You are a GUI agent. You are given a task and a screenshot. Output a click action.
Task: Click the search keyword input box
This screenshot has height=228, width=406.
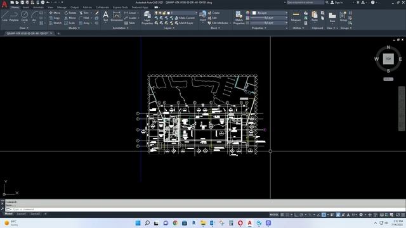305,3
